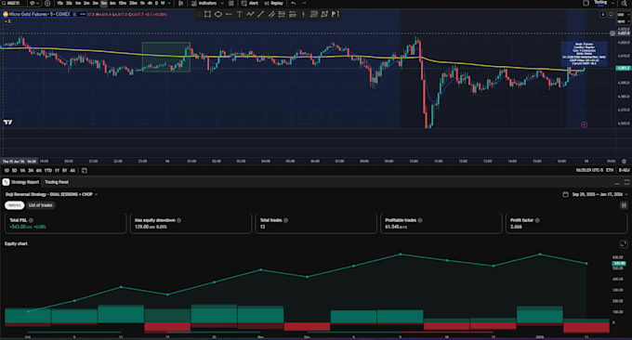Set chart range to 1D
Image resolution: width=632 pixels, height=340 pixels.
pyautogui.click(x=7, y=171)
